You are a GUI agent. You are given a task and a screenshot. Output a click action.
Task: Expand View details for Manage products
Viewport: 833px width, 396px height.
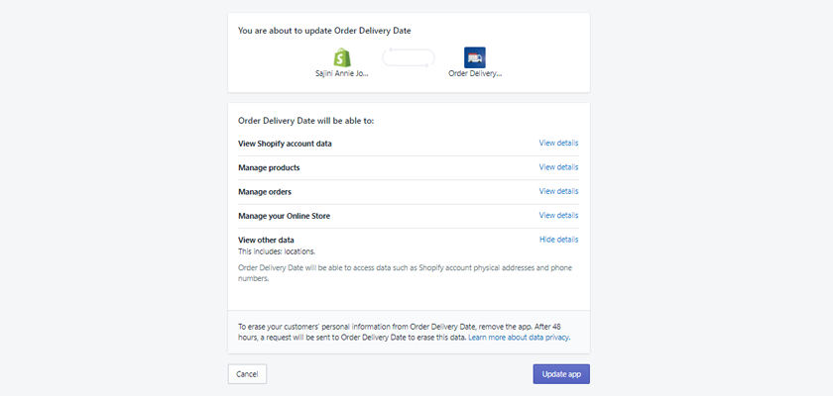[558, 167]
